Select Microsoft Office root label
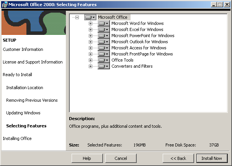The image size is (232, 166). pos(113,17)
